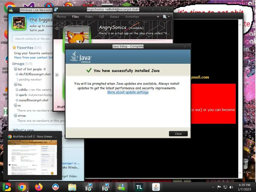Click 'them from your contact list' link

(33, 57)
